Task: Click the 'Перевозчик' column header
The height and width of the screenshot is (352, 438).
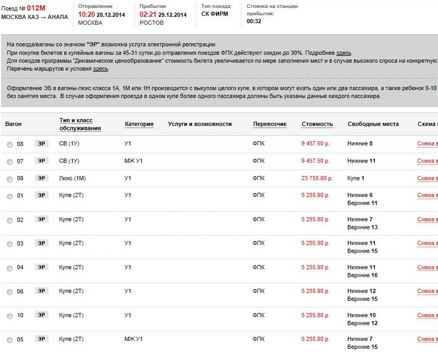Action: [270, 124]
